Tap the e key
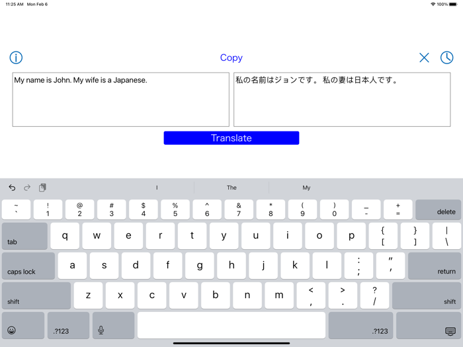 coord(128,236)
